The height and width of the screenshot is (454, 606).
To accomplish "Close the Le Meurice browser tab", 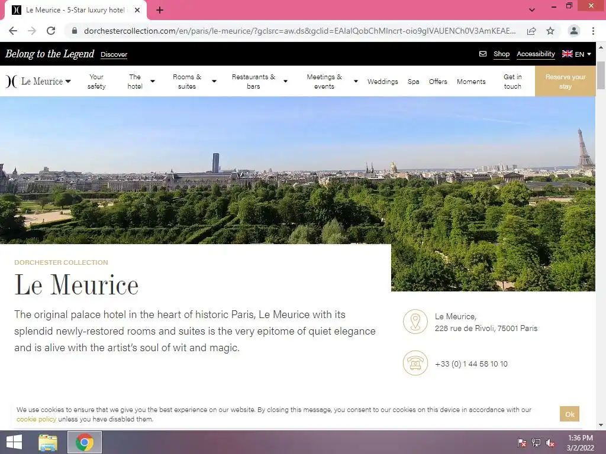I will coord(137,10).
